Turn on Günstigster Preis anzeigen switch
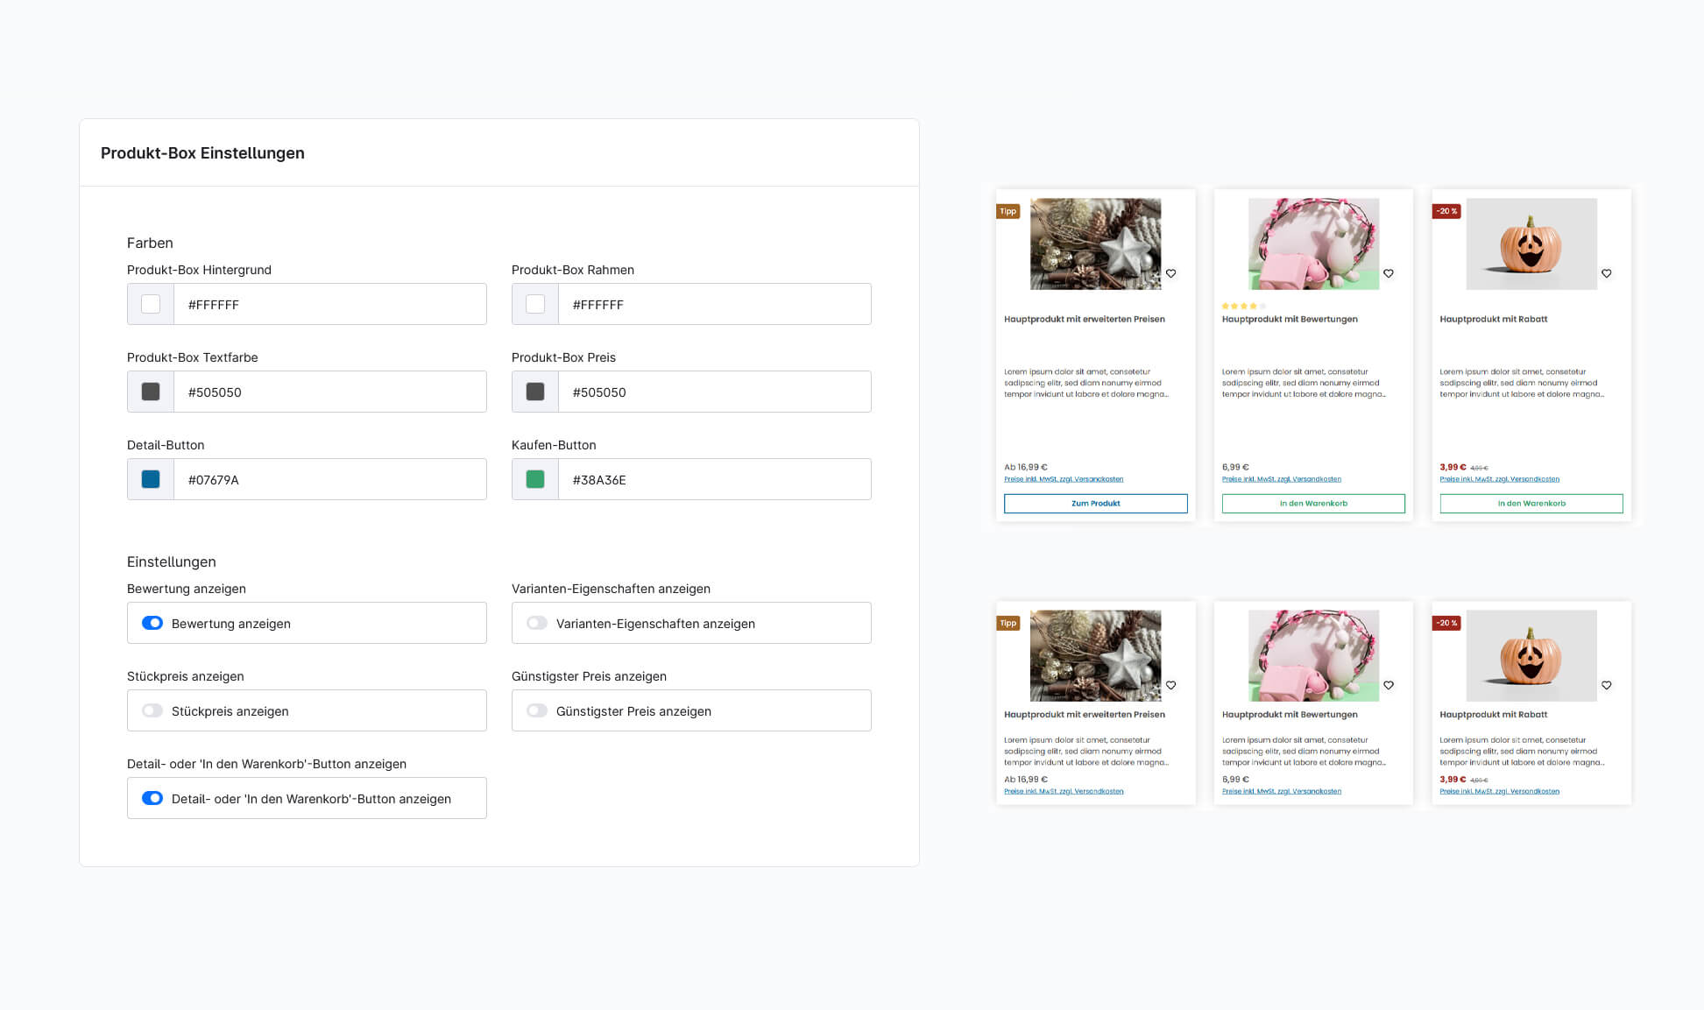This screenshot has height=1010, width=1704. (537, 710)
